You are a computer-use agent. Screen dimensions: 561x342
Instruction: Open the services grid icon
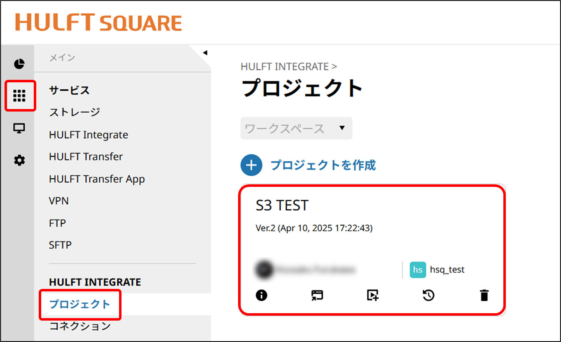click(19, 96)
